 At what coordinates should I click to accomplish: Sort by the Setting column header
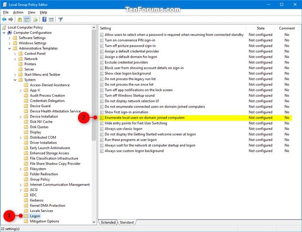coord(172,28)
